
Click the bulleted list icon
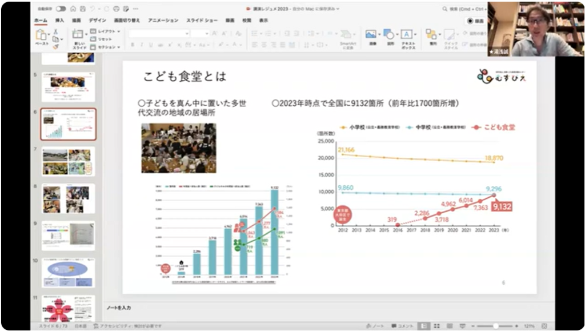pos(254,34)
